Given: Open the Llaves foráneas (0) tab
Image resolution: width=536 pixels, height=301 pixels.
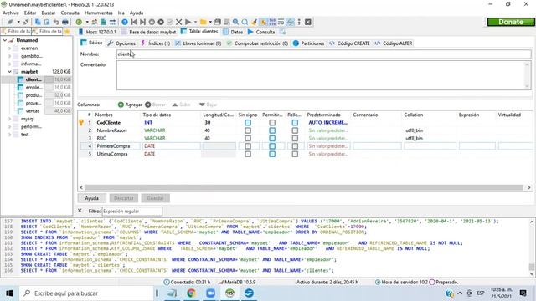Looking at the screenshot, I should pyautogui.click(x=198, y=43).
